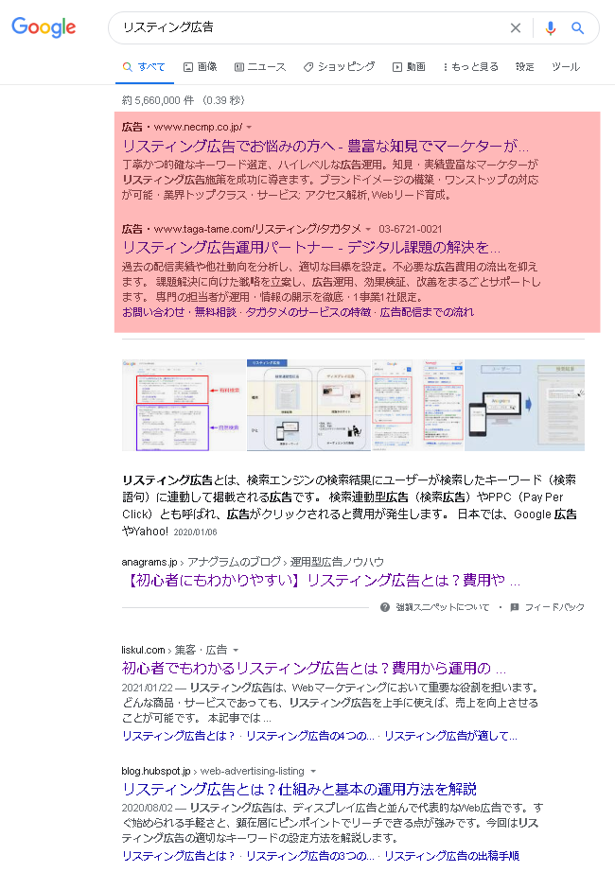Open 【初心者にもわかりやすい】リスティング広告とは result
Image resolution: width=615 pixels, height=872 pixels.
coord(321,581)
